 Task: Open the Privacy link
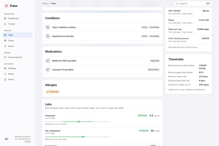point(28,141)
